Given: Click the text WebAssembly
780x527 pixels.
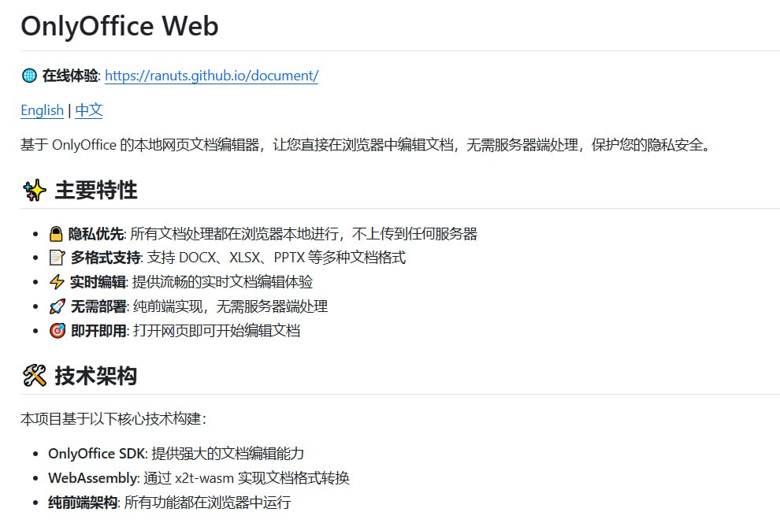Looking at the screenshot, I should [92, 478].
